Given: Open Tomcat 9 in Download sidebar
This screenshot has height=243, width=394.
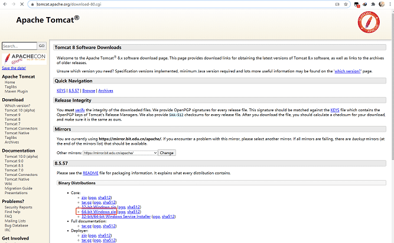Looking at the screenshot, I should [x=12, y=115].
